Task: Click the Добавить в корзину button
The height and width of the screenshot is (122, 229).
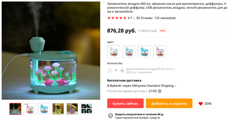Action: [x=169, y=103]
